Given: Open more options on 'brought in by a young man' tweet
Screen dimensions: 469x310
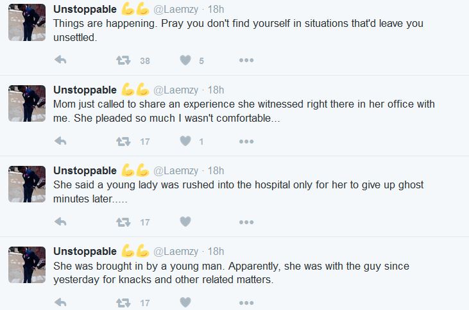Looking at the screenshot, I should [246, 302].
